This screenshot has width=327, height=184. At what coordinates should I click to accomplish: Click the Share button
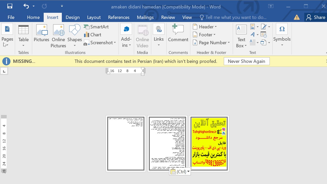pos(316,17)
